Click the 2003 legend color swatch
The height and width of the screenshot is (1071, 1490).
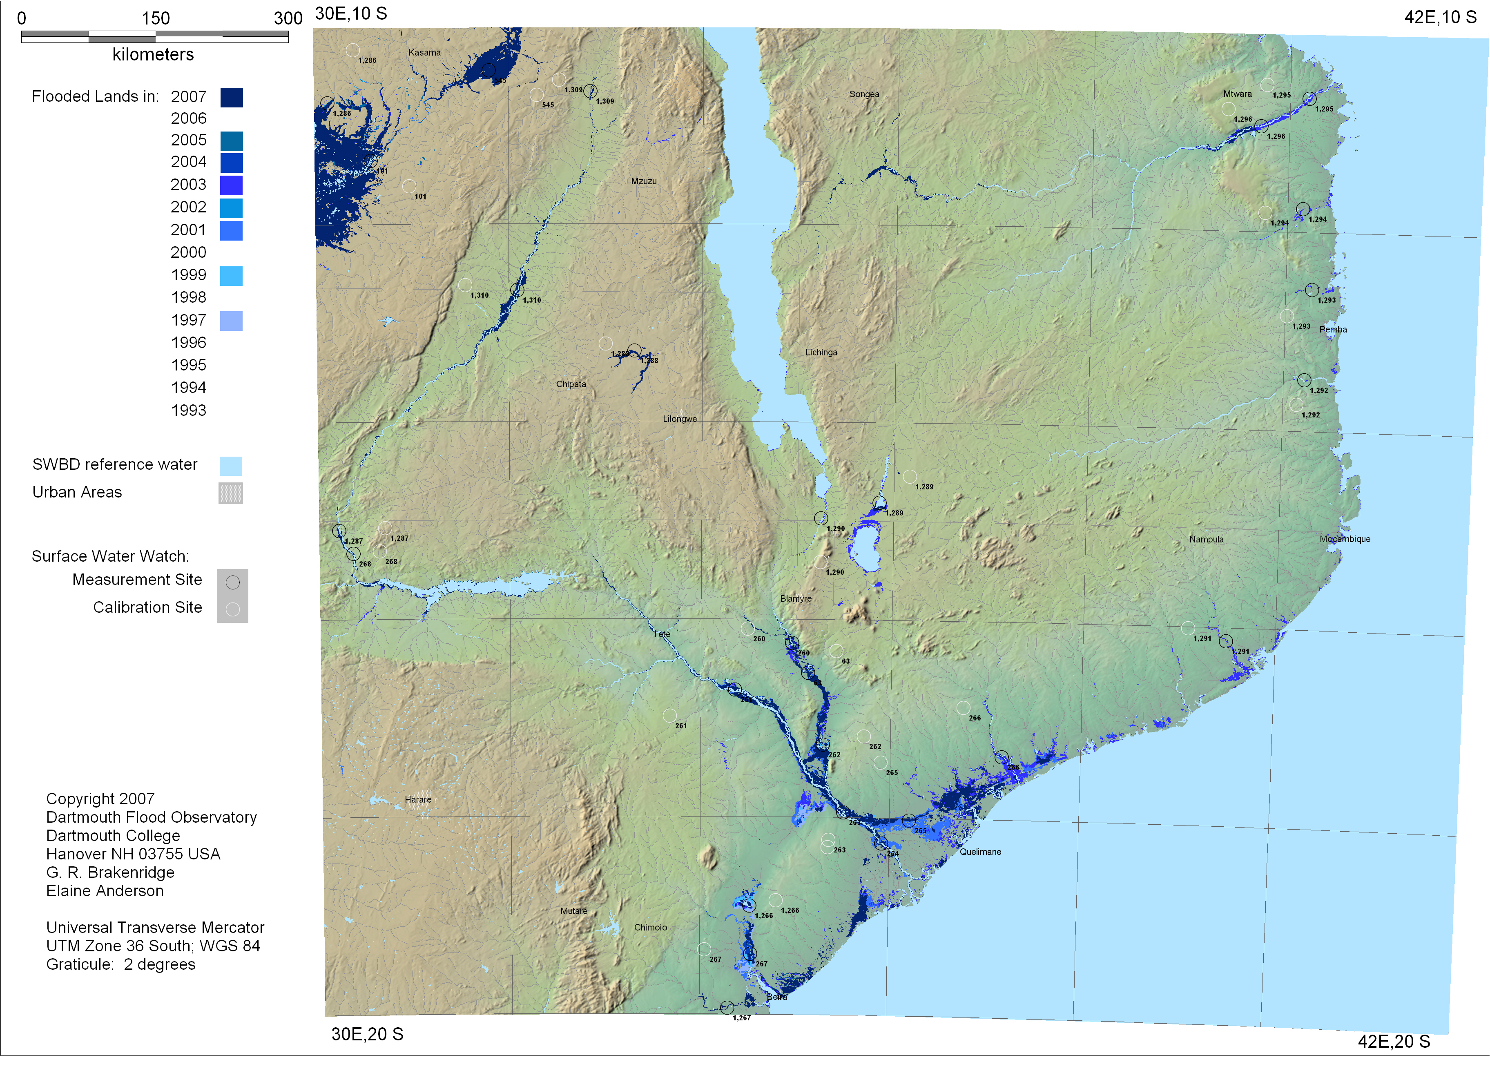pyautogui.click(x=231, y=185)
